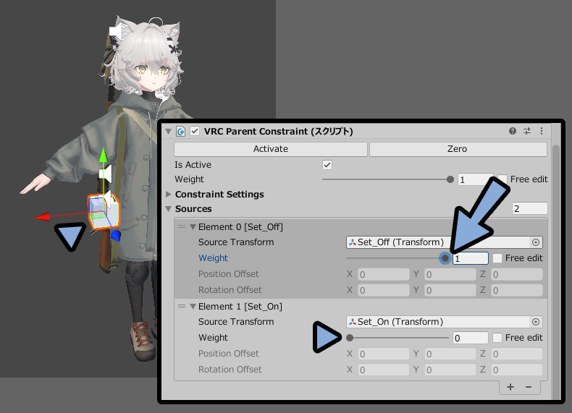Click the green Y-axis gizmo arrow
Screen dimensions: 572x413
[104, 155]
